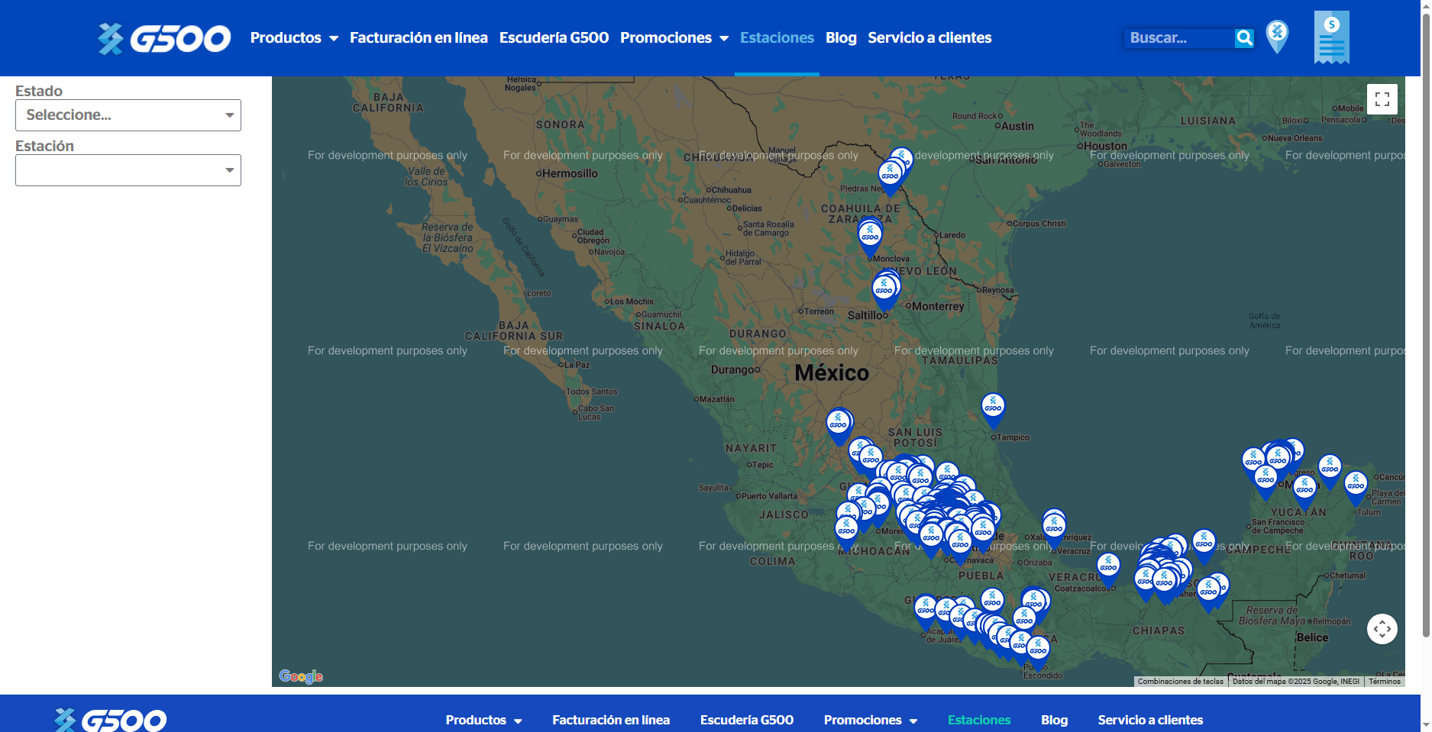Toggle map fullscreen view
The image size is (1432, 732).
click(x=1382, y=99)
